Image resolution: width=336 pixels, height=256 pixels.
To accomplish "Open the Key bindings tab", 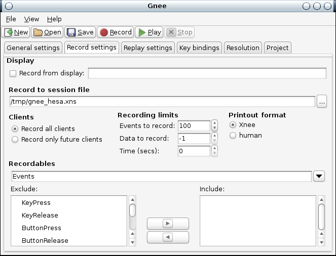I will [x=199, y=48].
